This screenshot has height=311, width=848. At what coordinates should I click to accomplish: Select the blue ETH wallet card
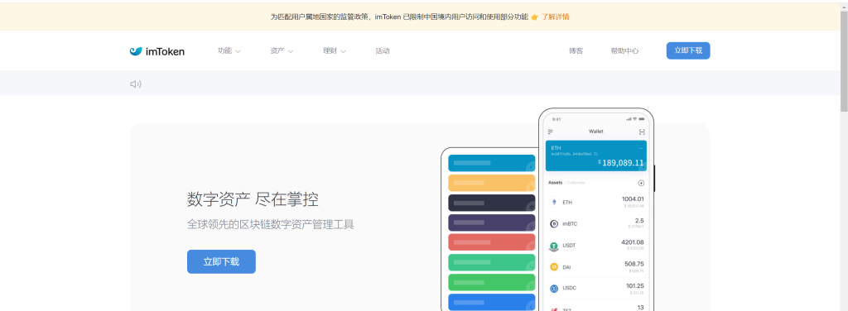pyautogui.click(x=596, y=155)
